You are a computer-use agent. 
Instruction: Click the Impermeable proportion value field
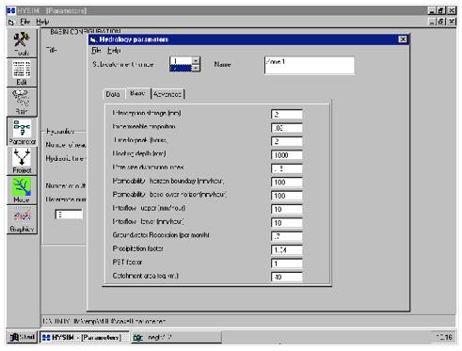pos(287,128)
